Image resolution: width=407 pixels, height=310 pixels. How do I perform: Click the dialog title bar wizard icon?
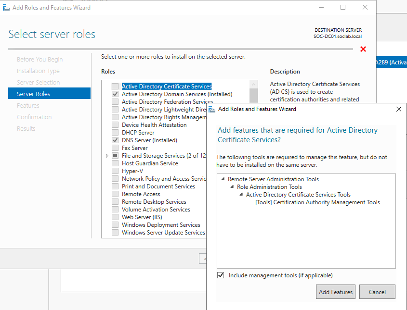(212, 109)
